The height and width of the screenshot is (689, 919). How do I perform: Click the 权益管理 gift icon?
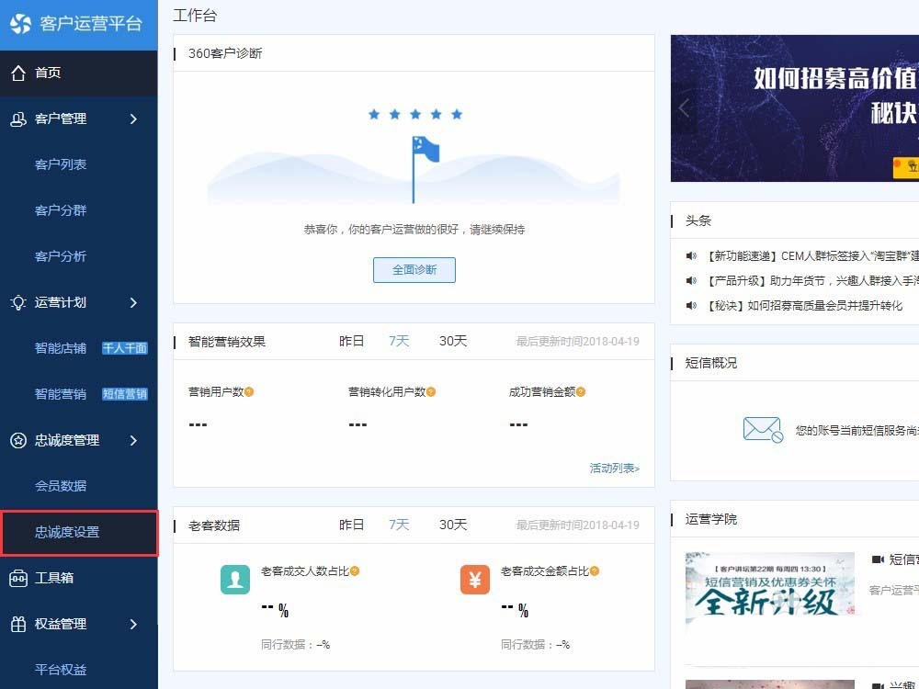[x=18, y=624]
